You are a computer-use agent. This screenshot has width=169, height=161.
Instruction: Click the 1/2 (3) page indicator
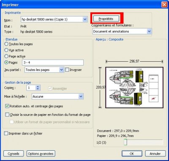click(101, 142)
